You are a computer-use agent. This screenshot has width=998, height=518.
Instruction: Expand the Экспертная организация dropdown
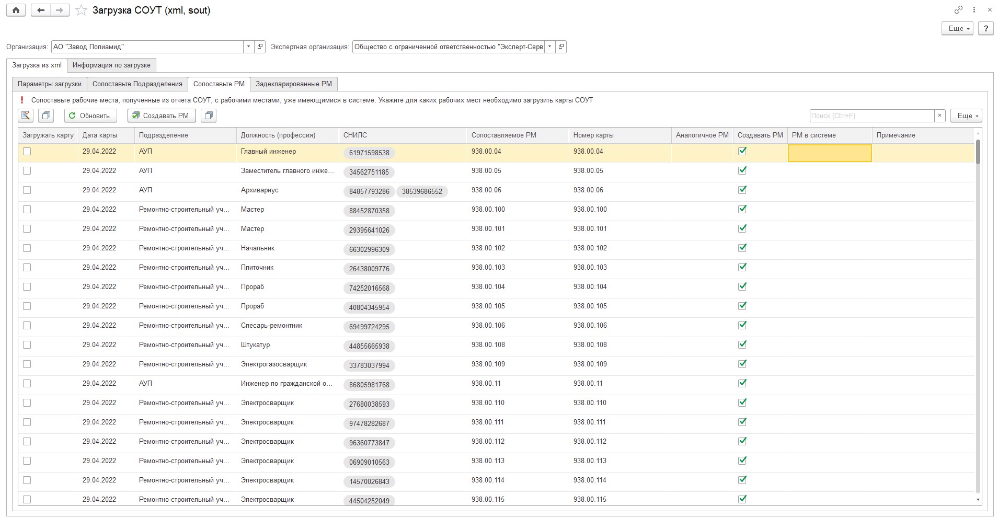click(x=549, y=47)
